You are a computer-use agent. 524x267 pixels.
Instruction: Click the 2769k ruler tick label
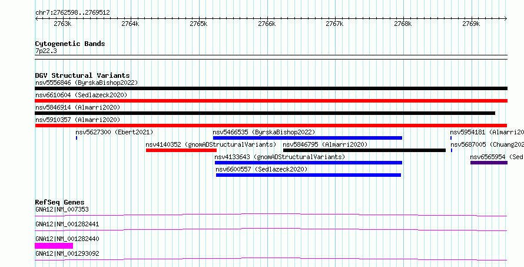pyautogui.click(x=472, y=24)
